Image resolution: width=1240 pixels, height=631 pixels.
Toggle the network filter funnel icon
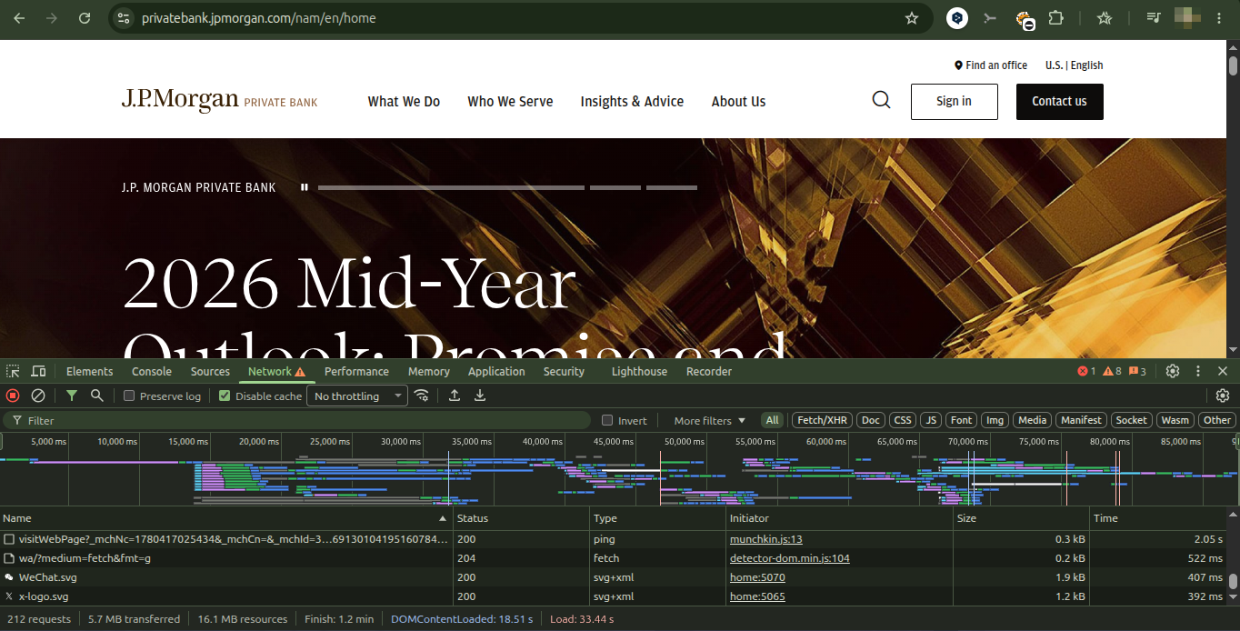(71, 396)
